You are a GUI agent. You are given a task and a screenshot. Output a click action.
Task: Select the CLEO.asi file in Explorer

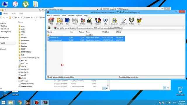23,64
